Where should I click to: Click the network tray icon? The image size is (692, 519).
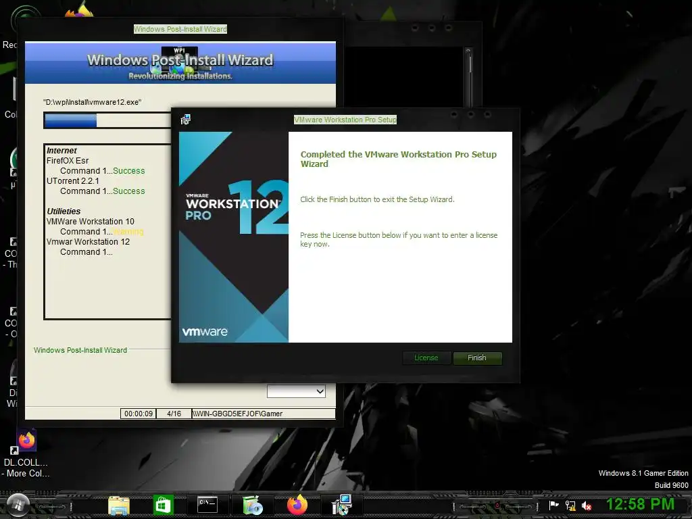[570, 505]
